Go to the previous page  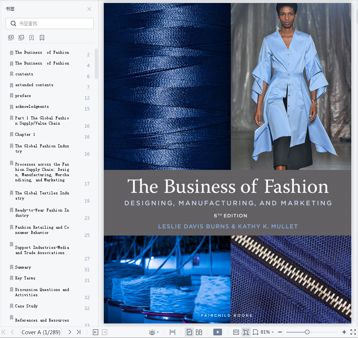[x=13, y=332]
